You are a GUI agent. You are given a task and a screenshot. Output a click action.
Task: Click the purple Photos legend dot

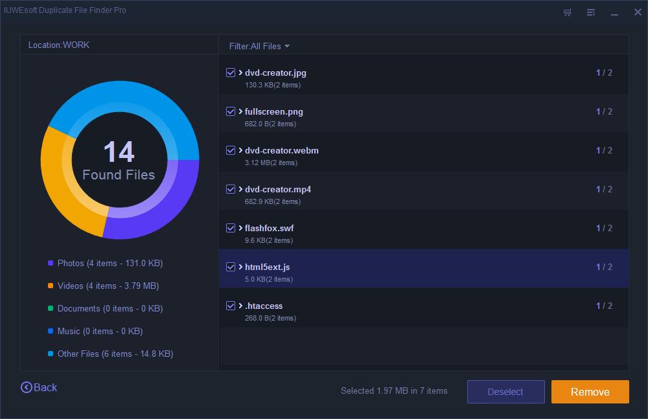51,264
